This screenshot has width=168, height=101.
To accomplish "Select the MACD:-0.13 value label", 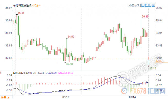I will click(66, 73).
